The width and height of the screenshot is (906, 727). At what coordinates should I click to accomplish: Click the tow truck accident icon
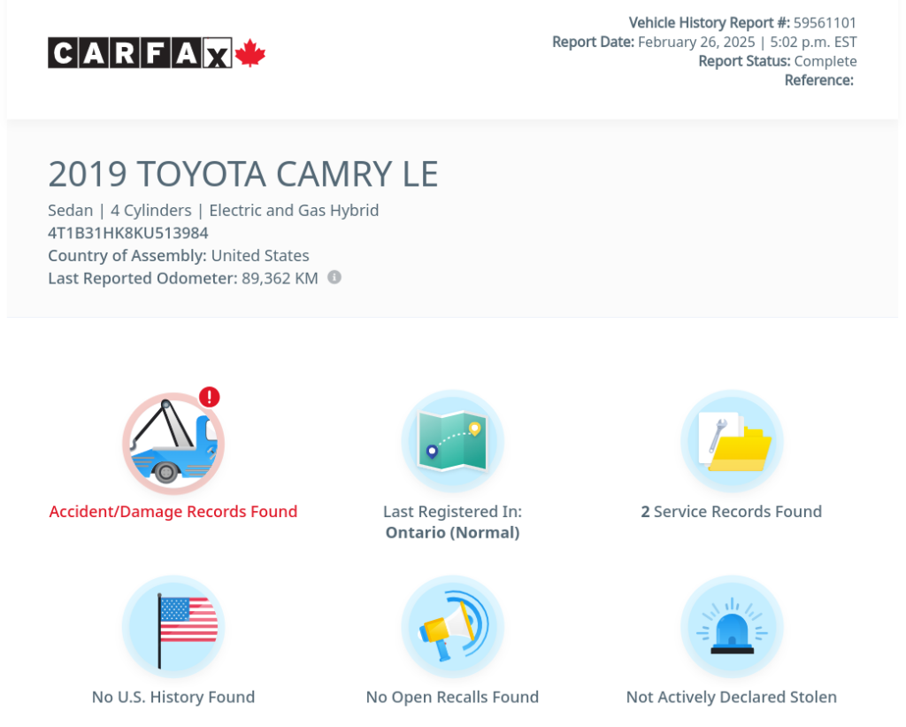tap(173, 444)
